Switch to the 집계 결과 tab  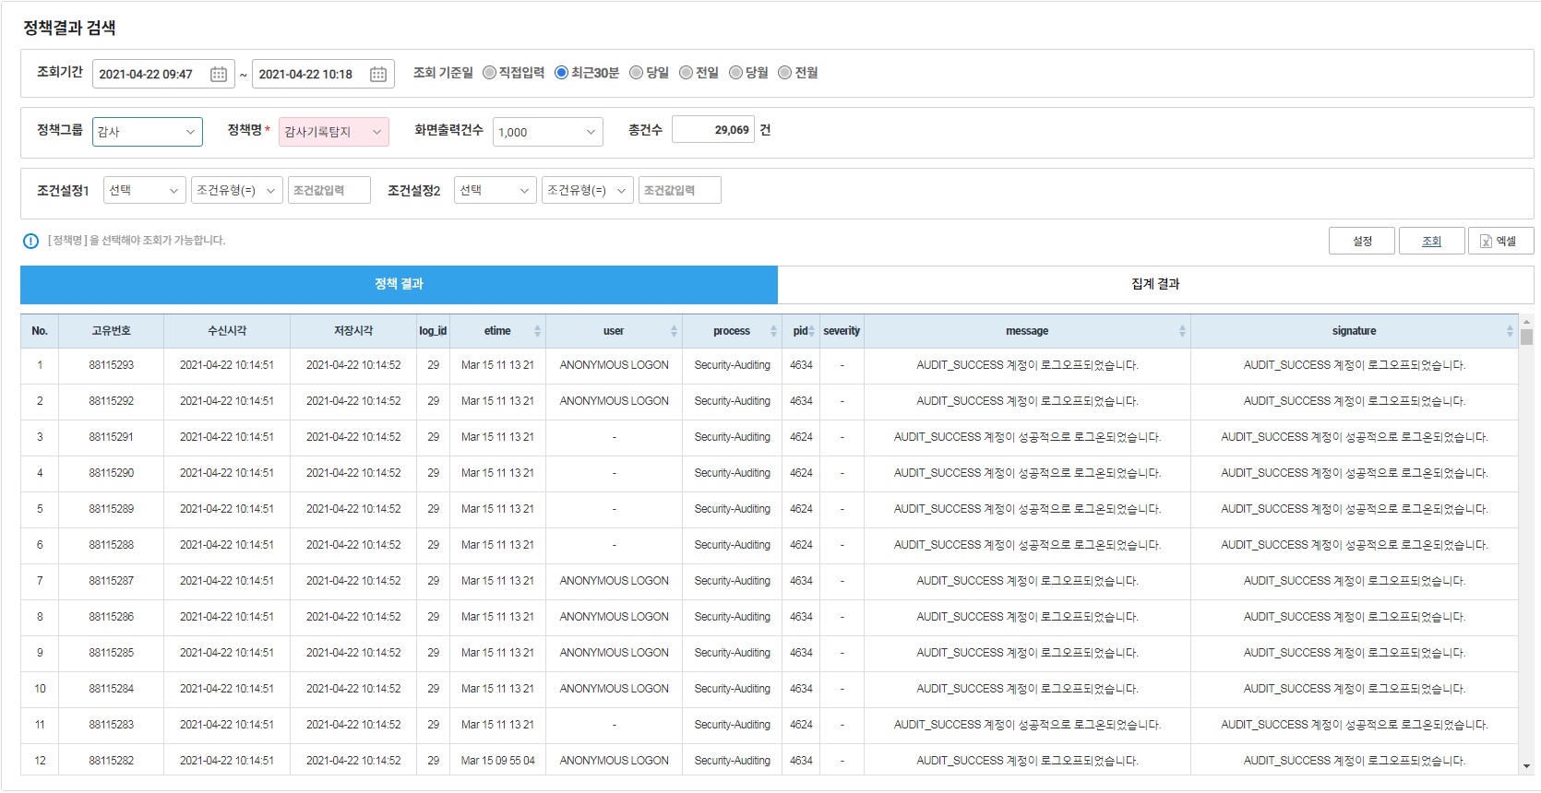coord(1155,284)
